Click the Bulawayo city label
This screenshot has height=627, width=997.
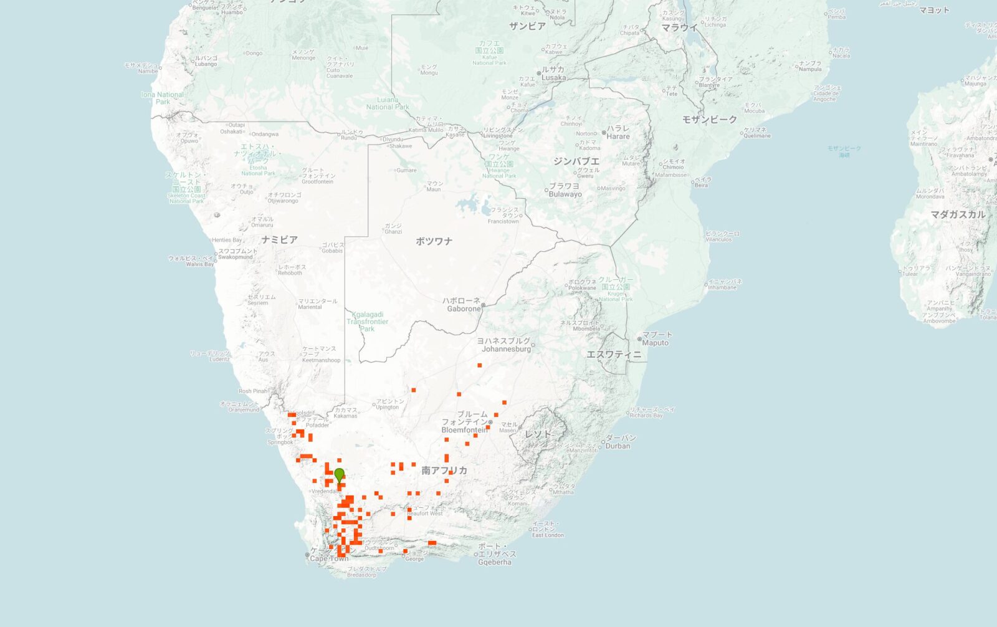click(565, 190)
